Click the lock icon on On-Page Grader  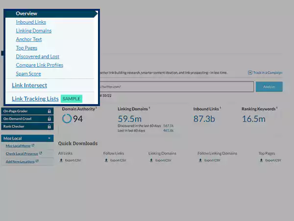[49, 111]
